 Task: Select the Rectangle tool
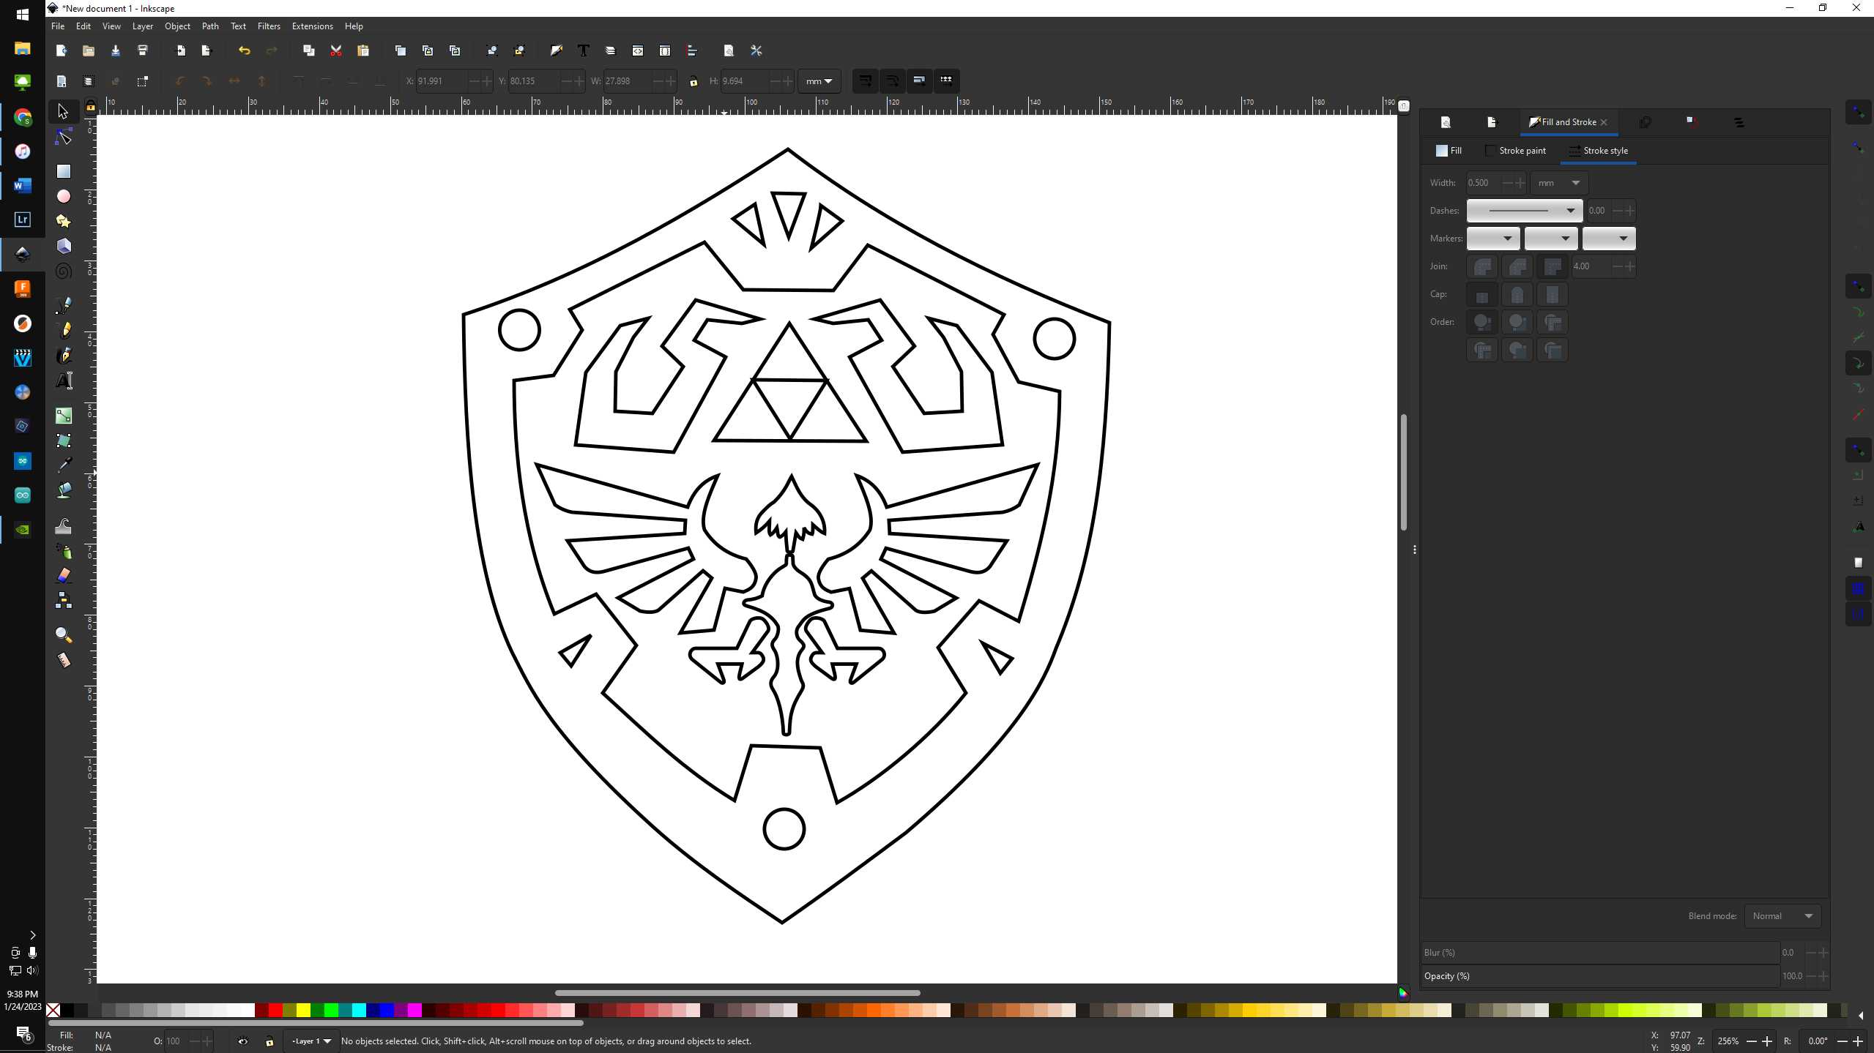point(64,171)
